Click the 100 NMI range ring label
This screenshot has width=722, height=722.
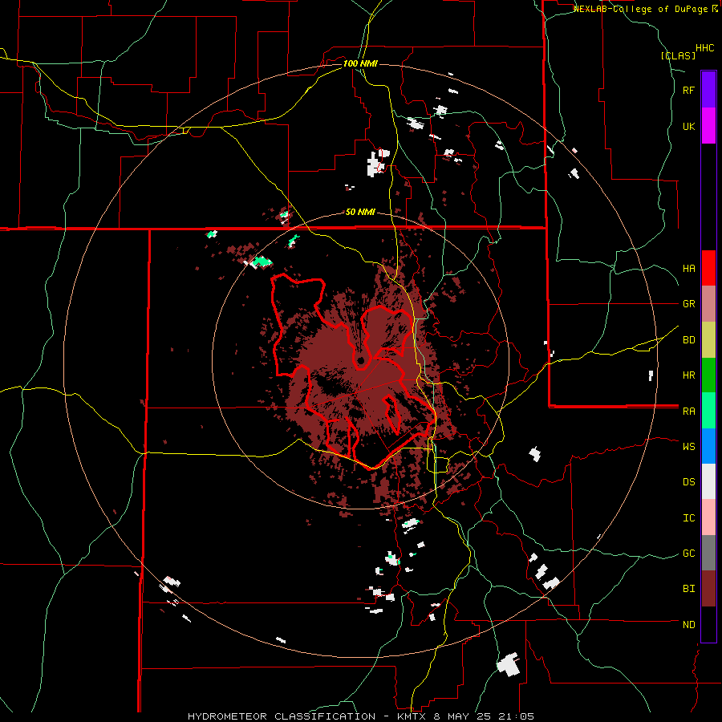tap(360, 63)
